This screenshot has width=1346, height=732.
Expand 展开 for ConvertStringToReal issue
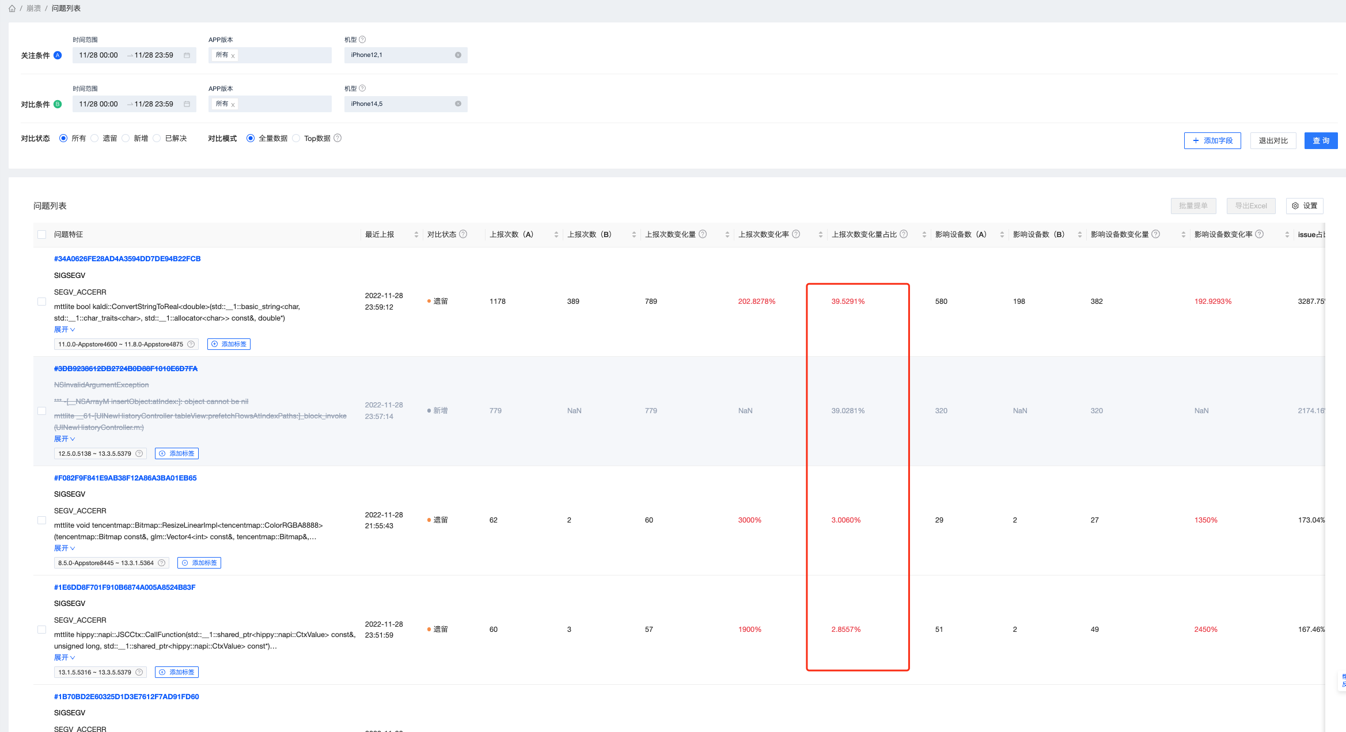tap(65, 330)
